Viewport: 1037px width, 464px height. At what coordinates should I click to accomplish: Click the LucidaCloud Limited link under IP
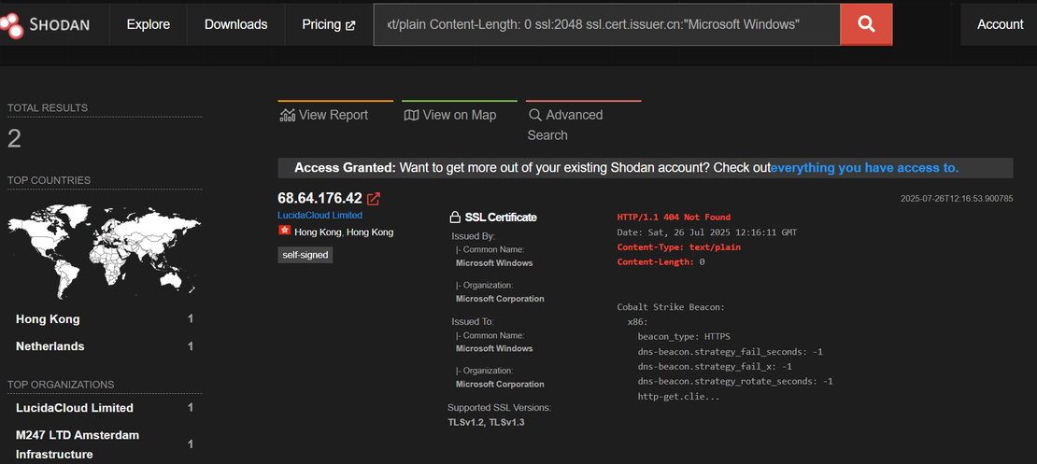pos(320,216)
